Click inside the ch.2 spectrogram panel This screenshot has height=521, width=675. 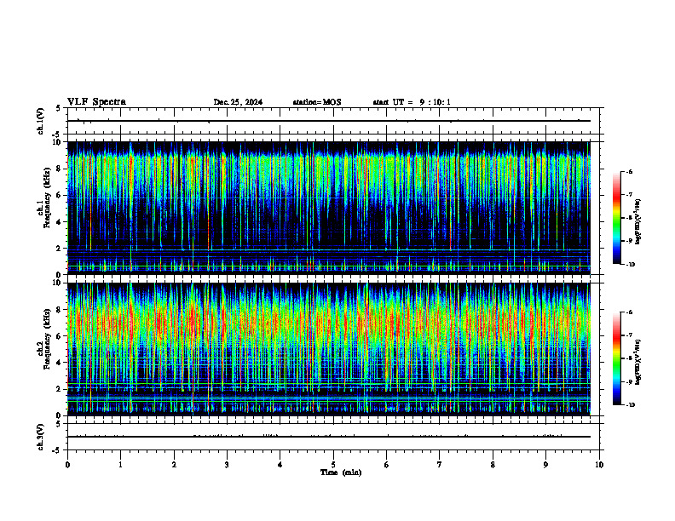click(329, 349)
